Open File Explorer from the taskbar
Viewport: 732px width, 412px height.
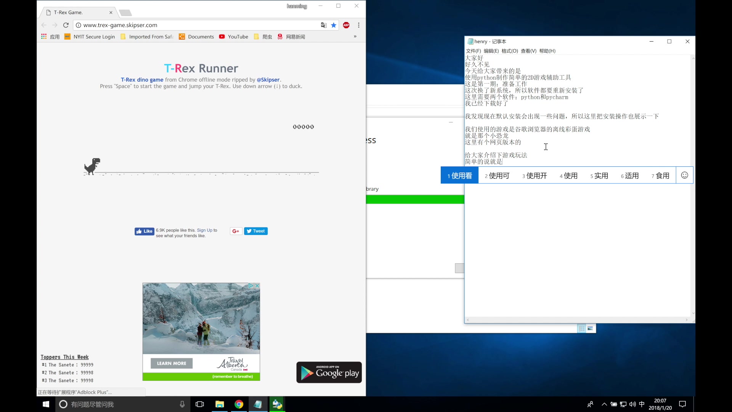[220, 404]
